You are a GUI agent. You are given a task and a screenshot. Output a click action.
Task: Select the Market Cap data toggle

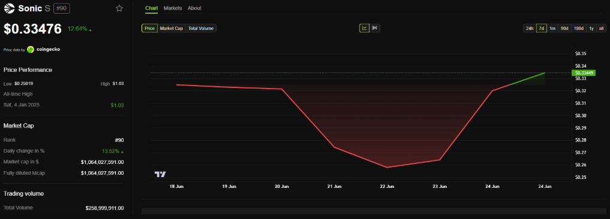[x=172, y=28]
